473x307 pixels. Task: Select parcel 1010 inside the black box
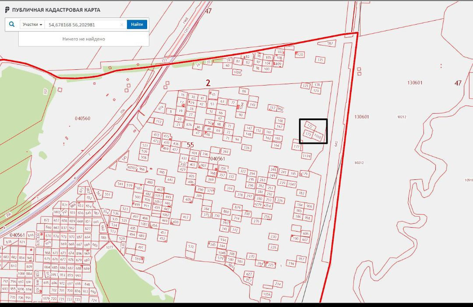(x=318, y=137)
